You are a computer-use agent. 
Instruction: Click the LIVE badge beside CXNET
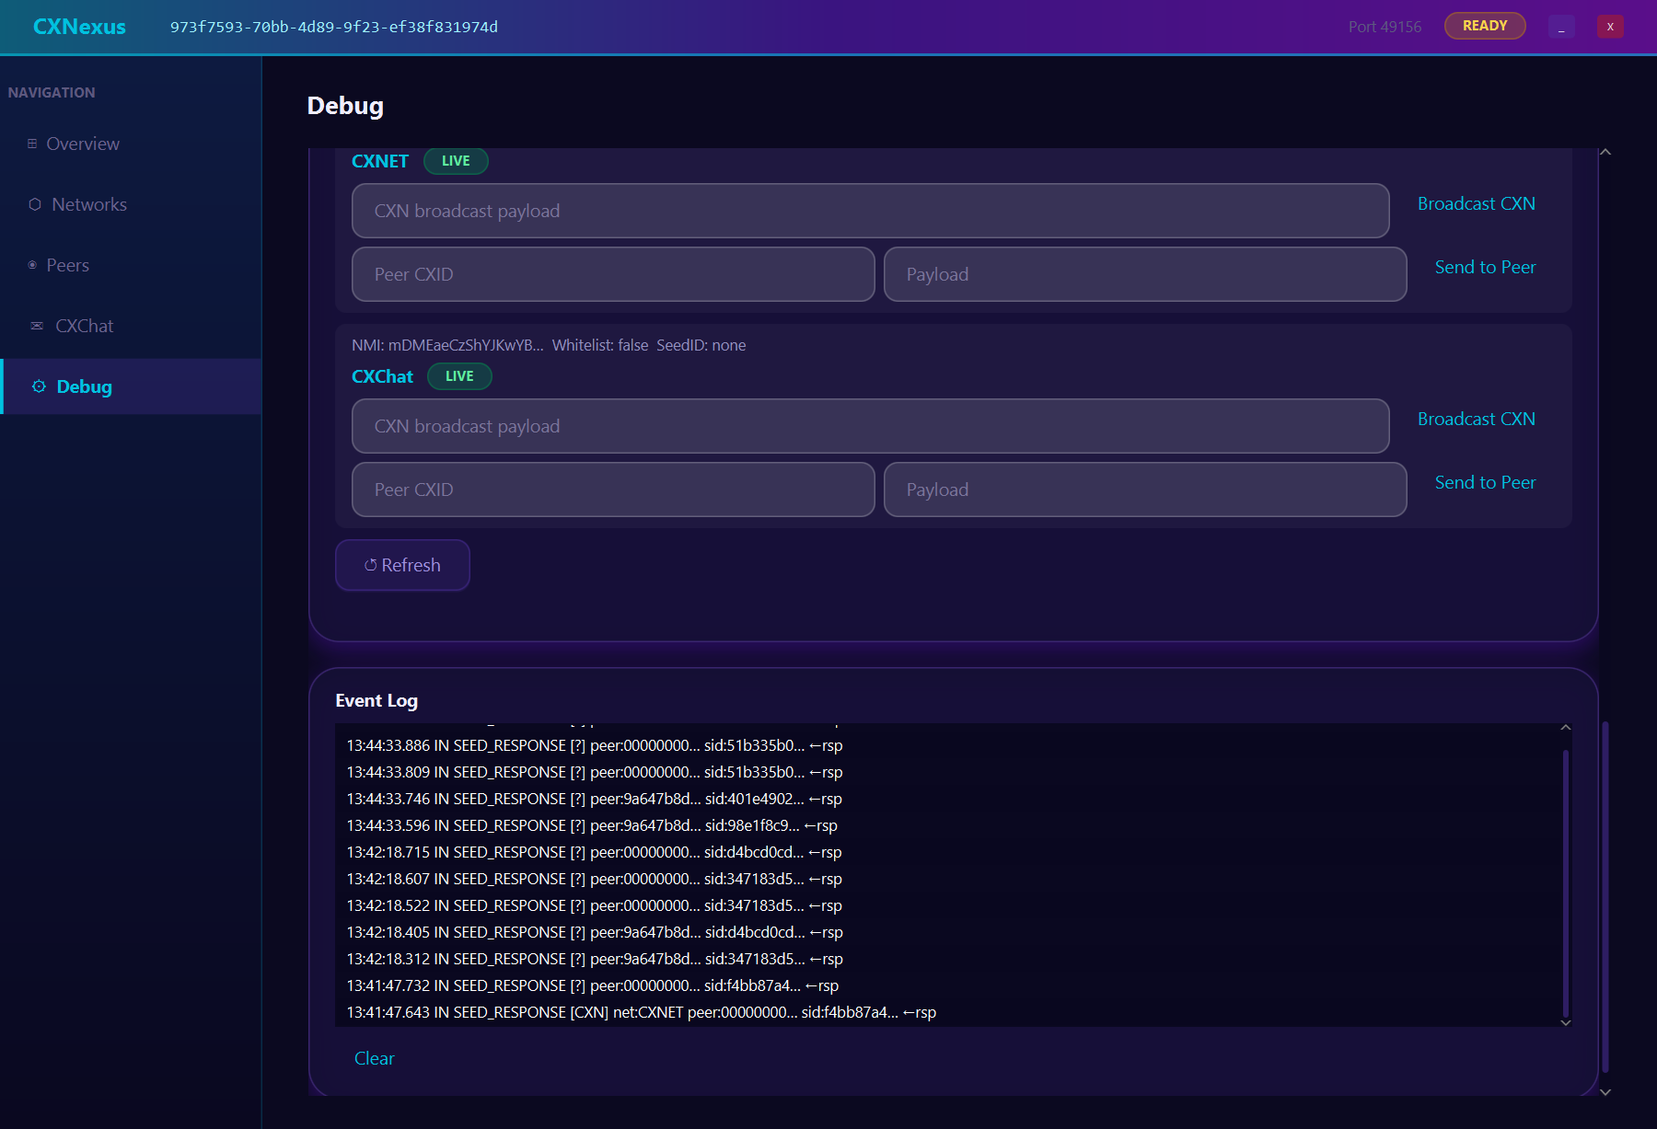(456, 161)
